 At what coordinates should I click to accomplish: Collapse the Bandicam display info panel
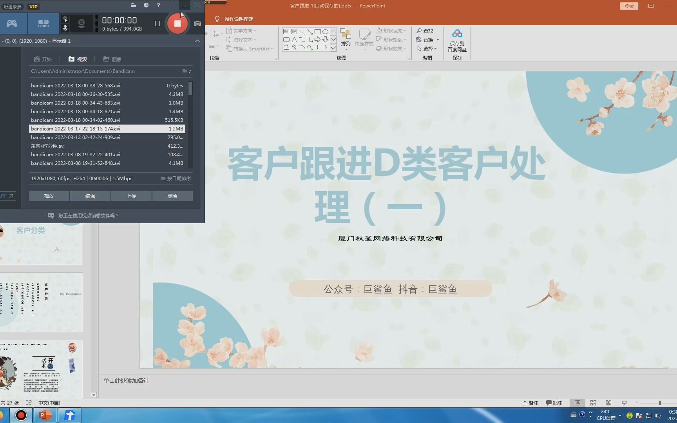click(197, 41)
